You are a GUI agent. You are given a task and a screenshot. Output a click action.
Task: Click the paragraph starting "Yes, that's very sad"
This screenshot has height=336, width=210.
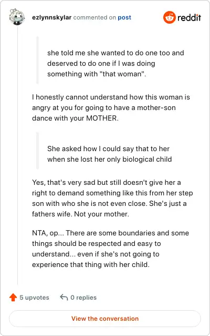(112, 198)
